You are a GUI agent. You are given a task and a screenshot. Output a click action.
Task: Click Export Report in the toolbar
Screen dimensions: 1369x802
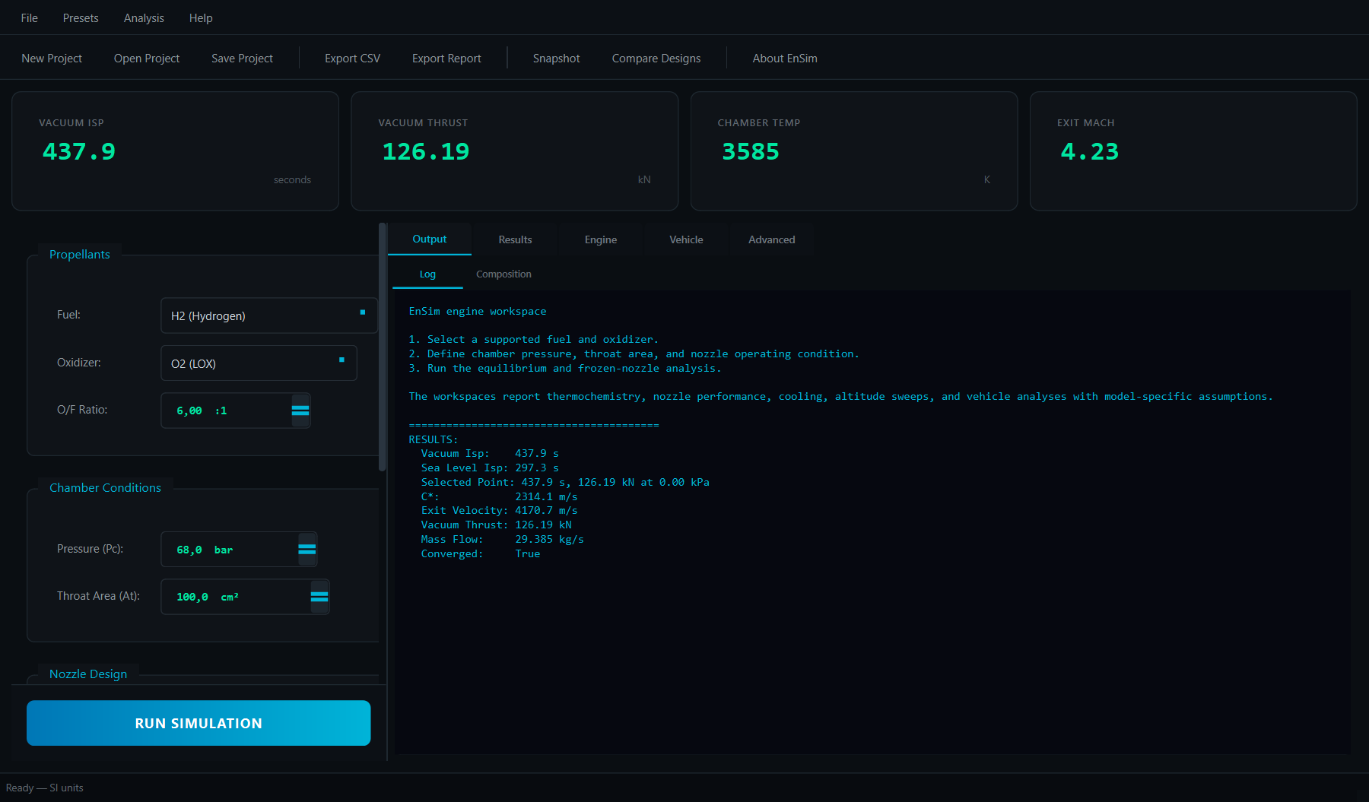point(446,58)
